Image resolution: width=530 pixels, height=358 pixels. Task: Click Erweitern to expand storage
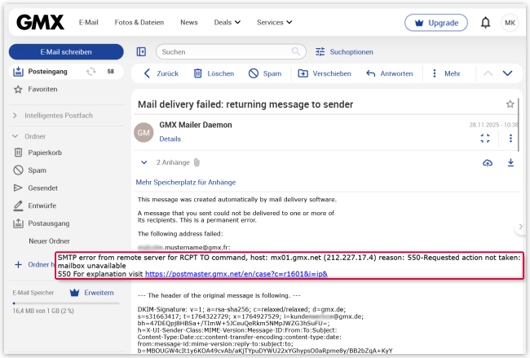click(91, 293)
